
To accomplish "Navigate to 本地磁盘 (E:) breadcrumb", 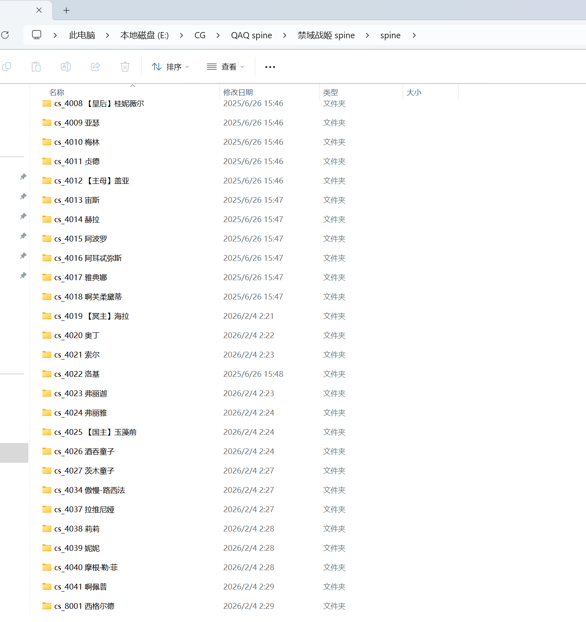I will point(144,35).
